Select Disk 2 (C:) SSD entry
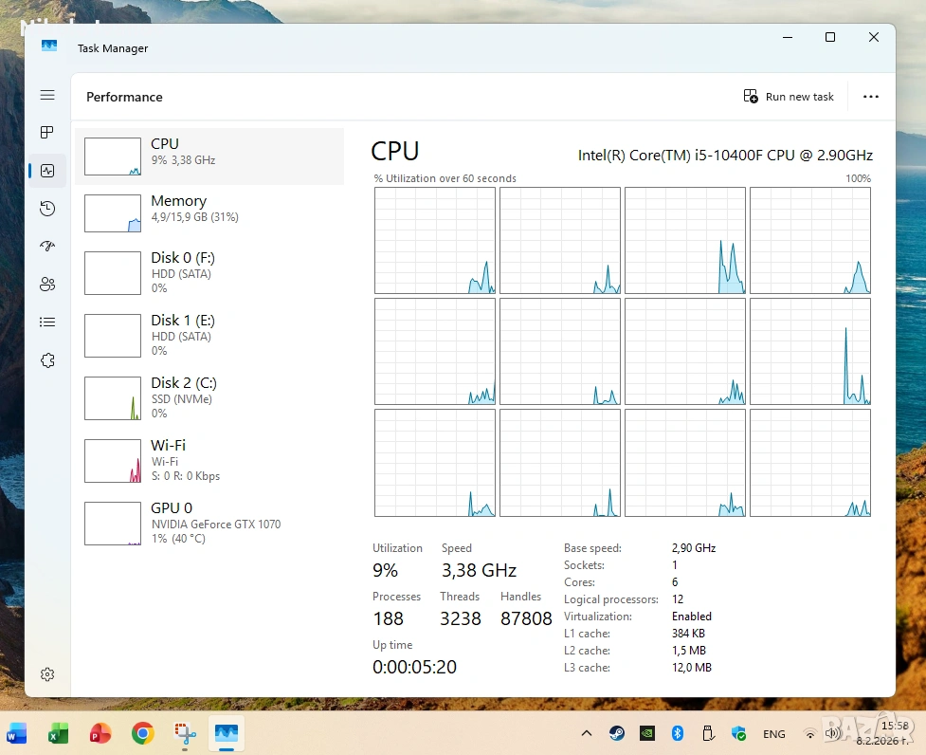Viewport: 926px width, 755px height. click(209, 397)
